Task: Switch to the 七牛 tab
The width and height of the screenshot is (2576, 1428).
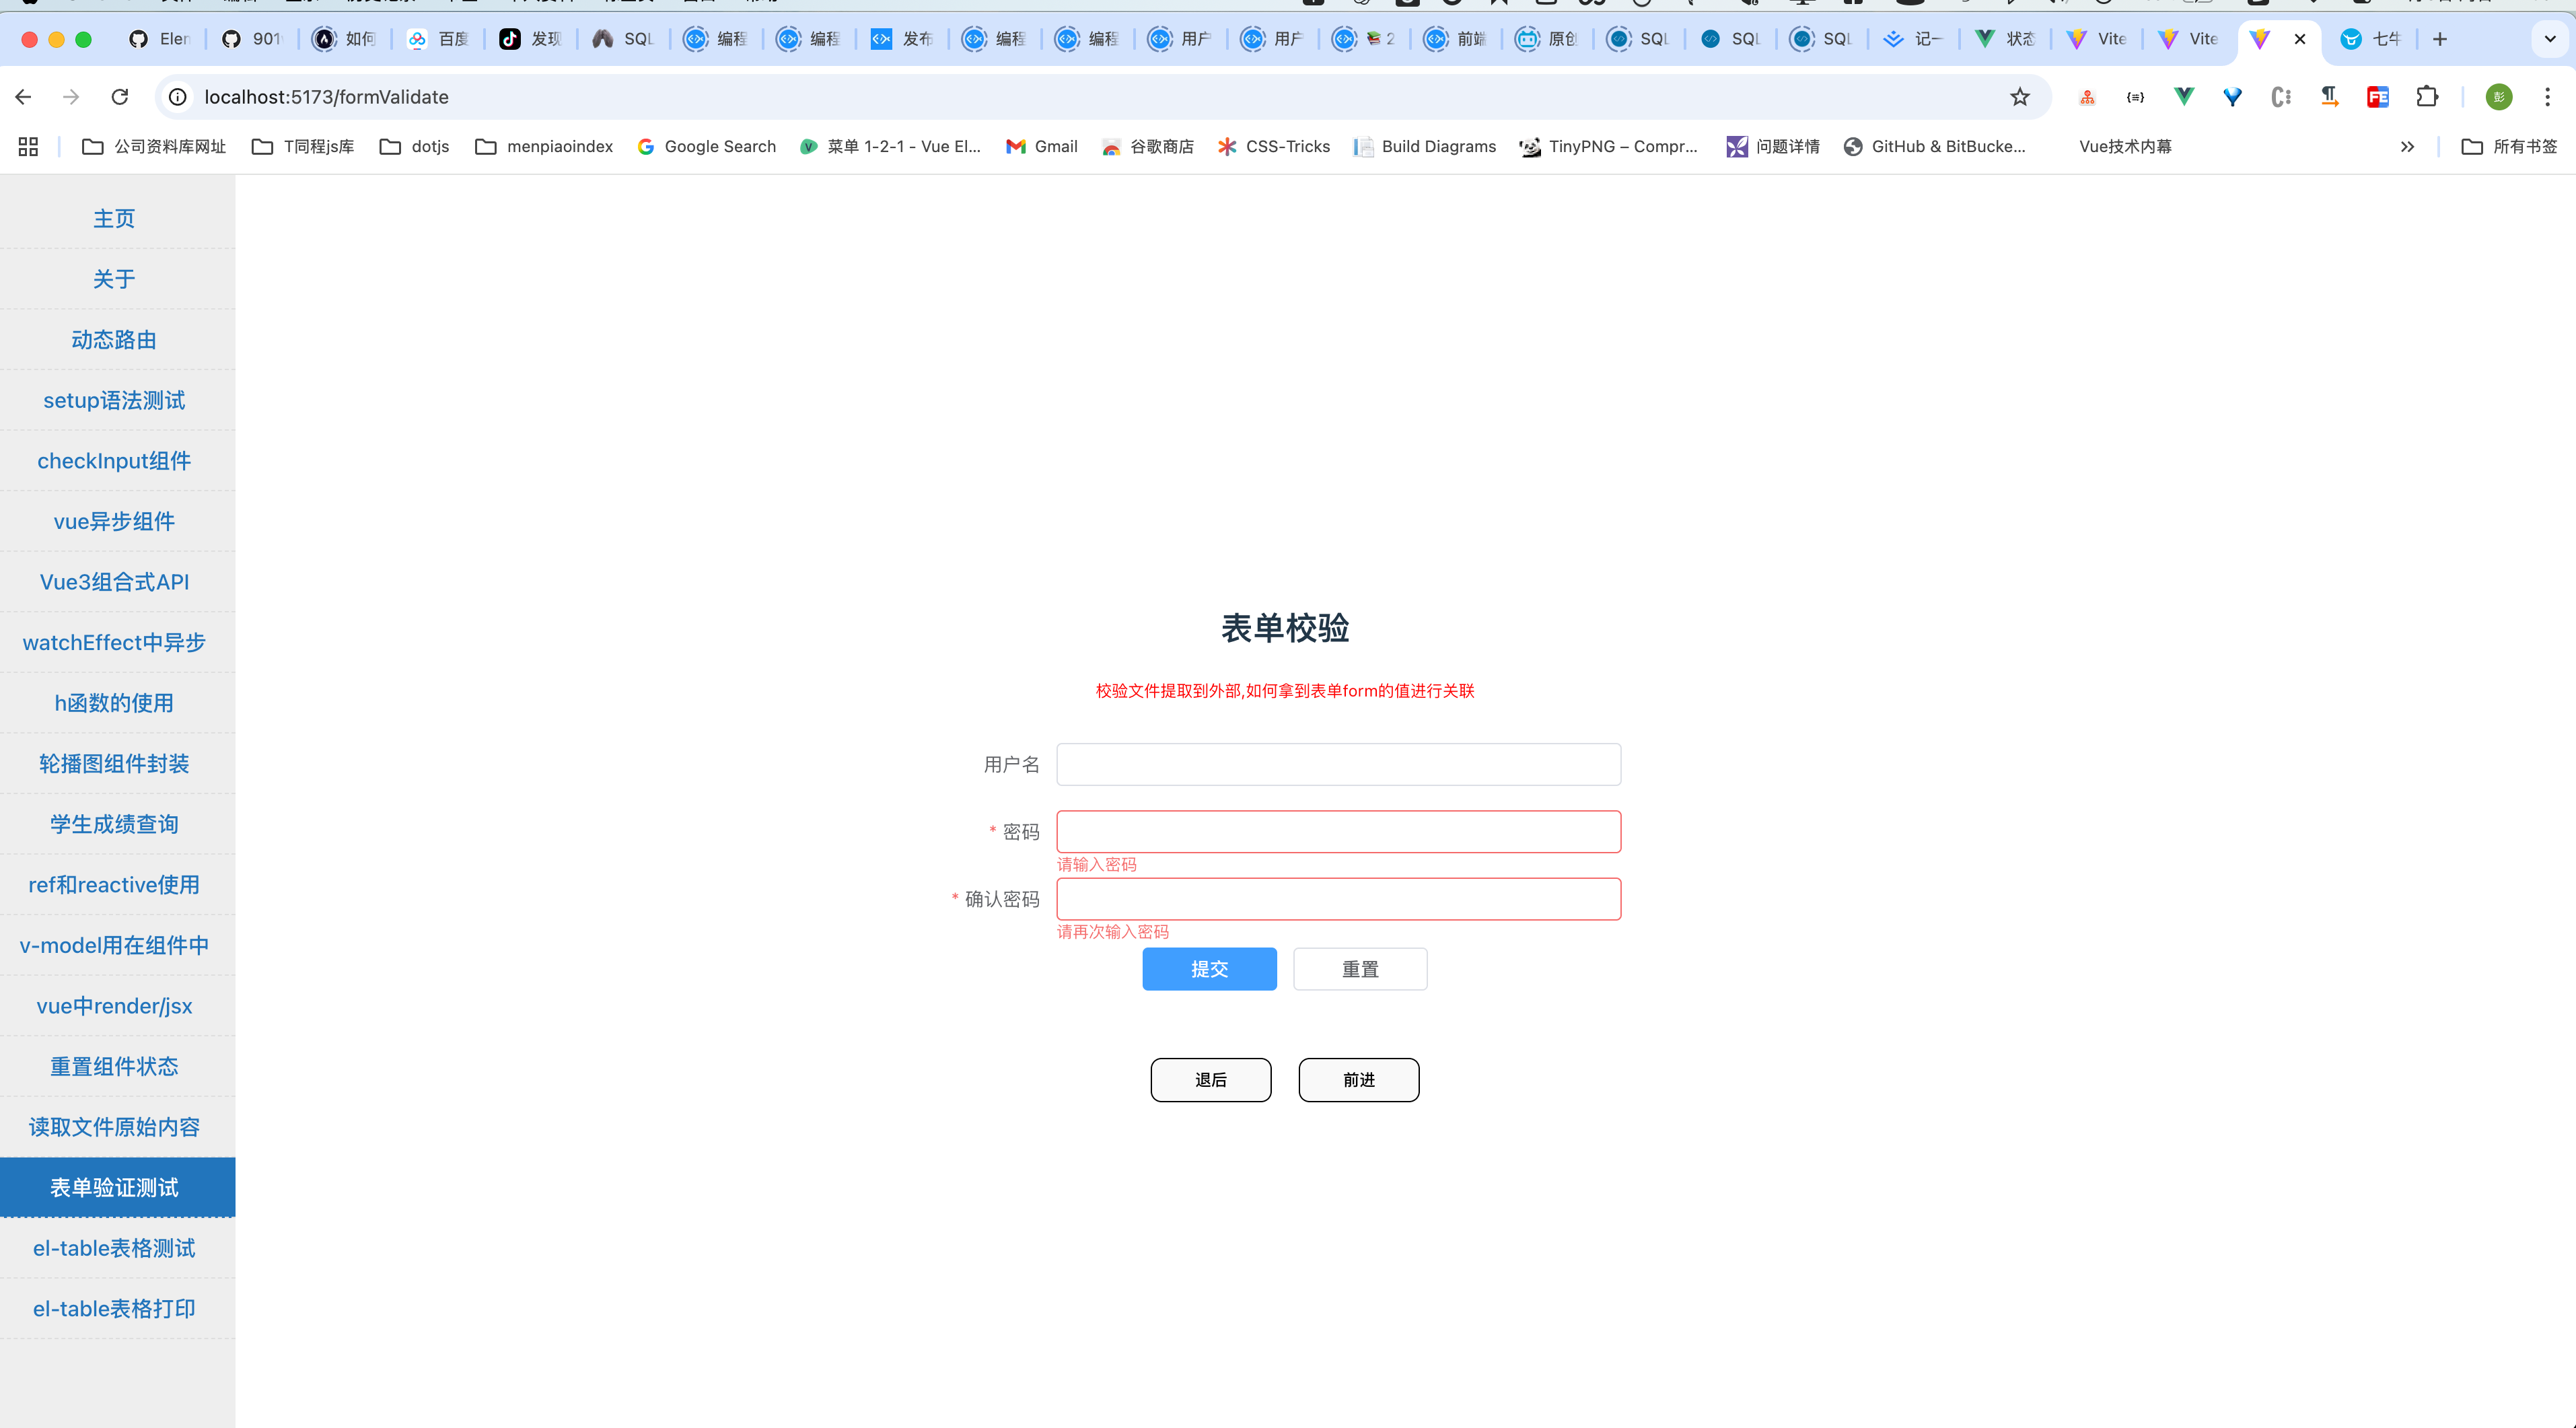Action: (2371, 39)
